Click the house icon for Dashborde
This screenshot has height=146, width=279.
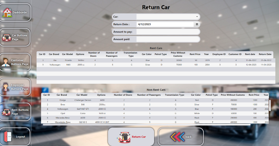tap(7, 13)
